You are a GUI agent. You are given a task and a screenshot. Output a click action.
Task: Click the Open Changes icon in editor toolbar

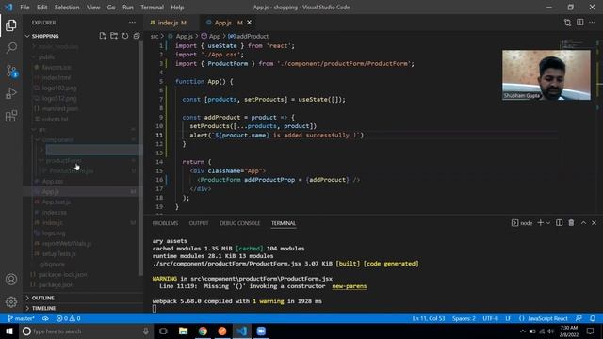coord(567,23)
